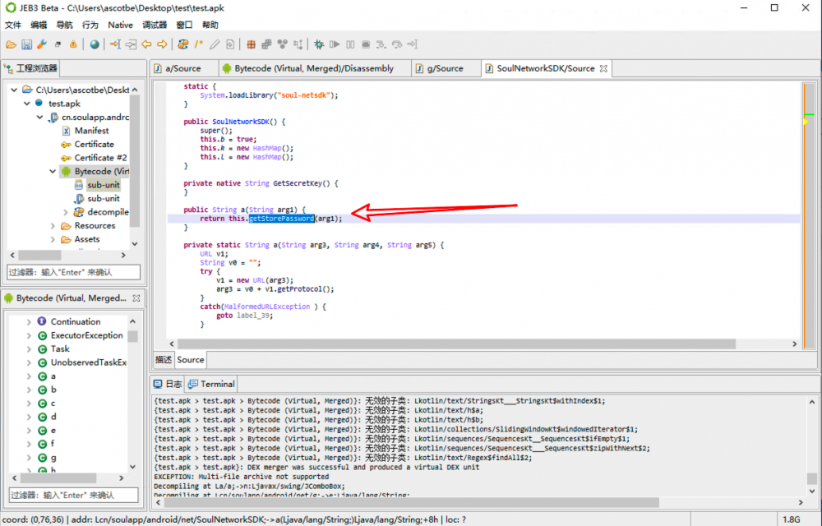Open the Native menu

pos(120,25)
